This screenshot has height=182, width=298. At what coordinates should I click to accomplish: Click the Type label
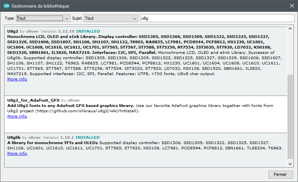point(9,18)
